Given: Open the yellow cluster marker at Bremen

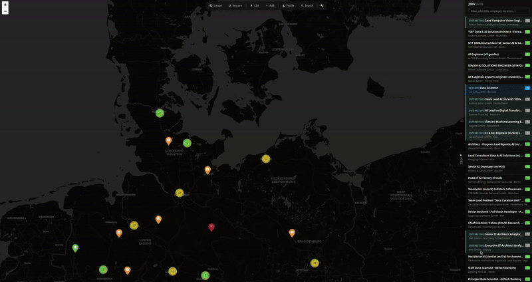Looking at the screenshot, I should pyautogui.click(x=134, y=225).
